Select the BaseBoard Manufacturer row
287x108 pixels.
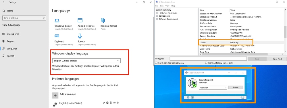(241, 14)
